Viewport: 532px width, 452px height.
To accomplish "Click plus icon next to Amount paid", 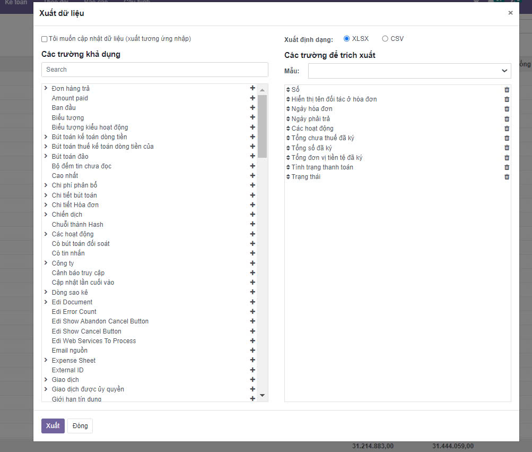I will pyautogui.click(x=252, y=98).
